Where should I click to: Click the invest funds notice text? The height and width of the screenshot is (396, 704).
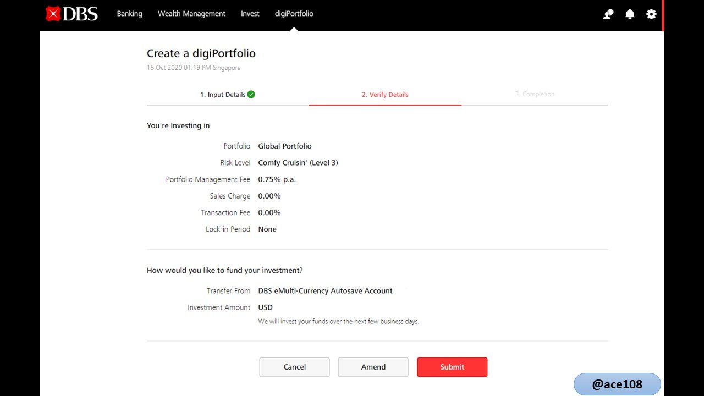click(339, 321)
